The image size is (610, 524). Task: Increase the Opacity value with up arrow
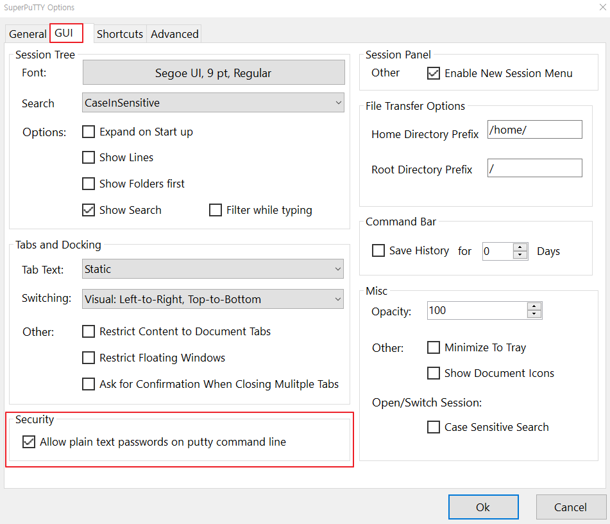click(x=534, y=306)
